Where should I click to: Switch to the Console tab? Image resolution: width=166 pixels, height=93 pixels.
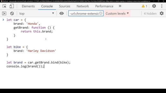coord(47,6)
